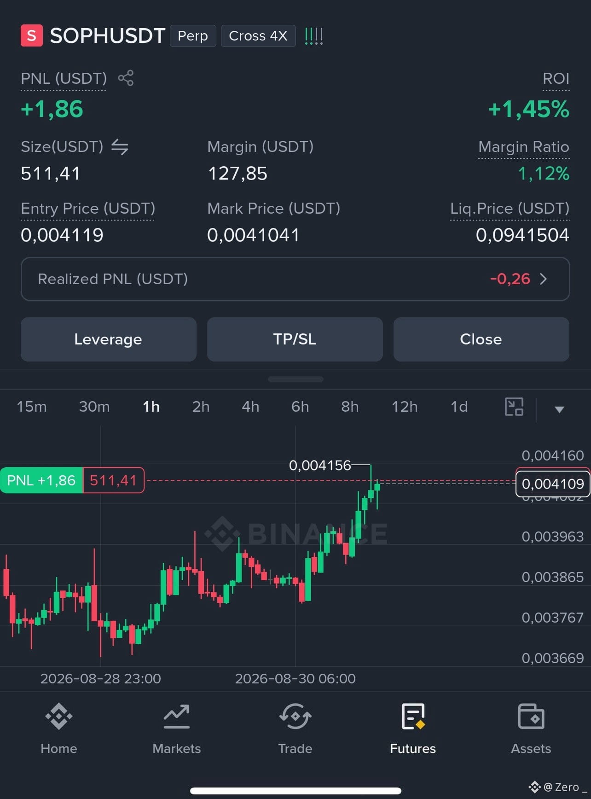The width and height of the screenshot is (591, 799).
Task: Select the 1h chart interval
Action: pos(151,407)
